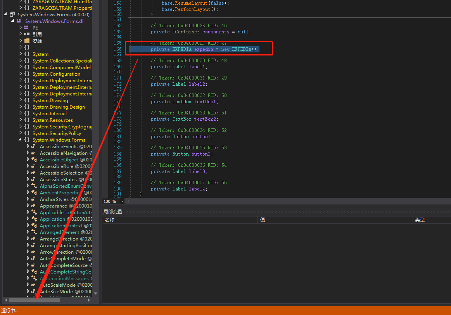Click the System.Configuration namespace icon
Image resolution: width=451 pixels, height=315 pixels.
point(27,74)
